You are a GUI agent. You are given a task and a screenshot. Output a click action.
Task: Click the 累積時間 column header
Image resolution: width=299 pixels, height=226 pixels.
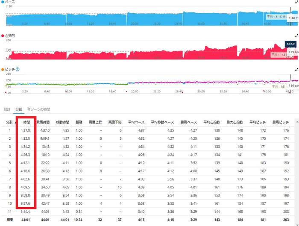43,122
